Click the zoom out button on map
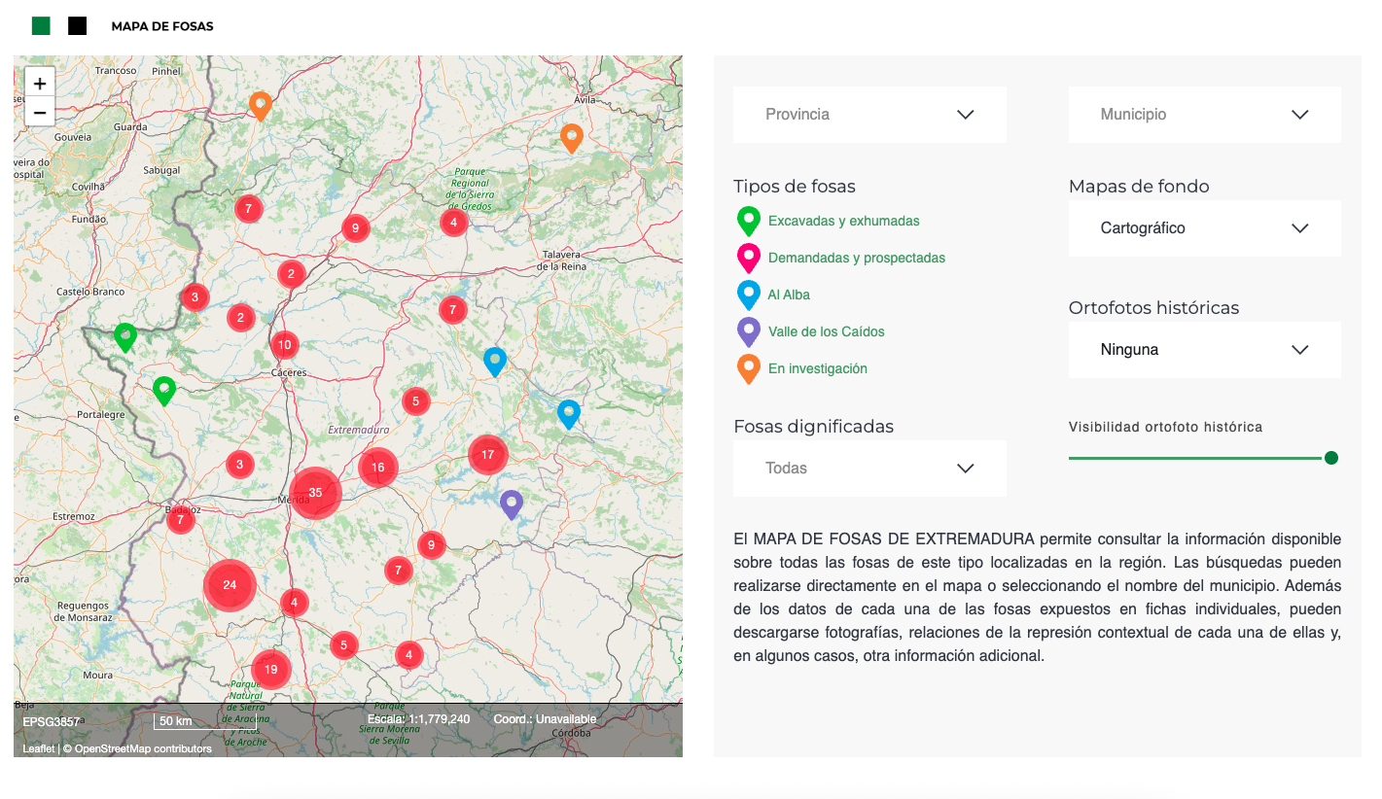Image resolution: width=1382 pixels, height=799 pixels. (x=40, y=112)
